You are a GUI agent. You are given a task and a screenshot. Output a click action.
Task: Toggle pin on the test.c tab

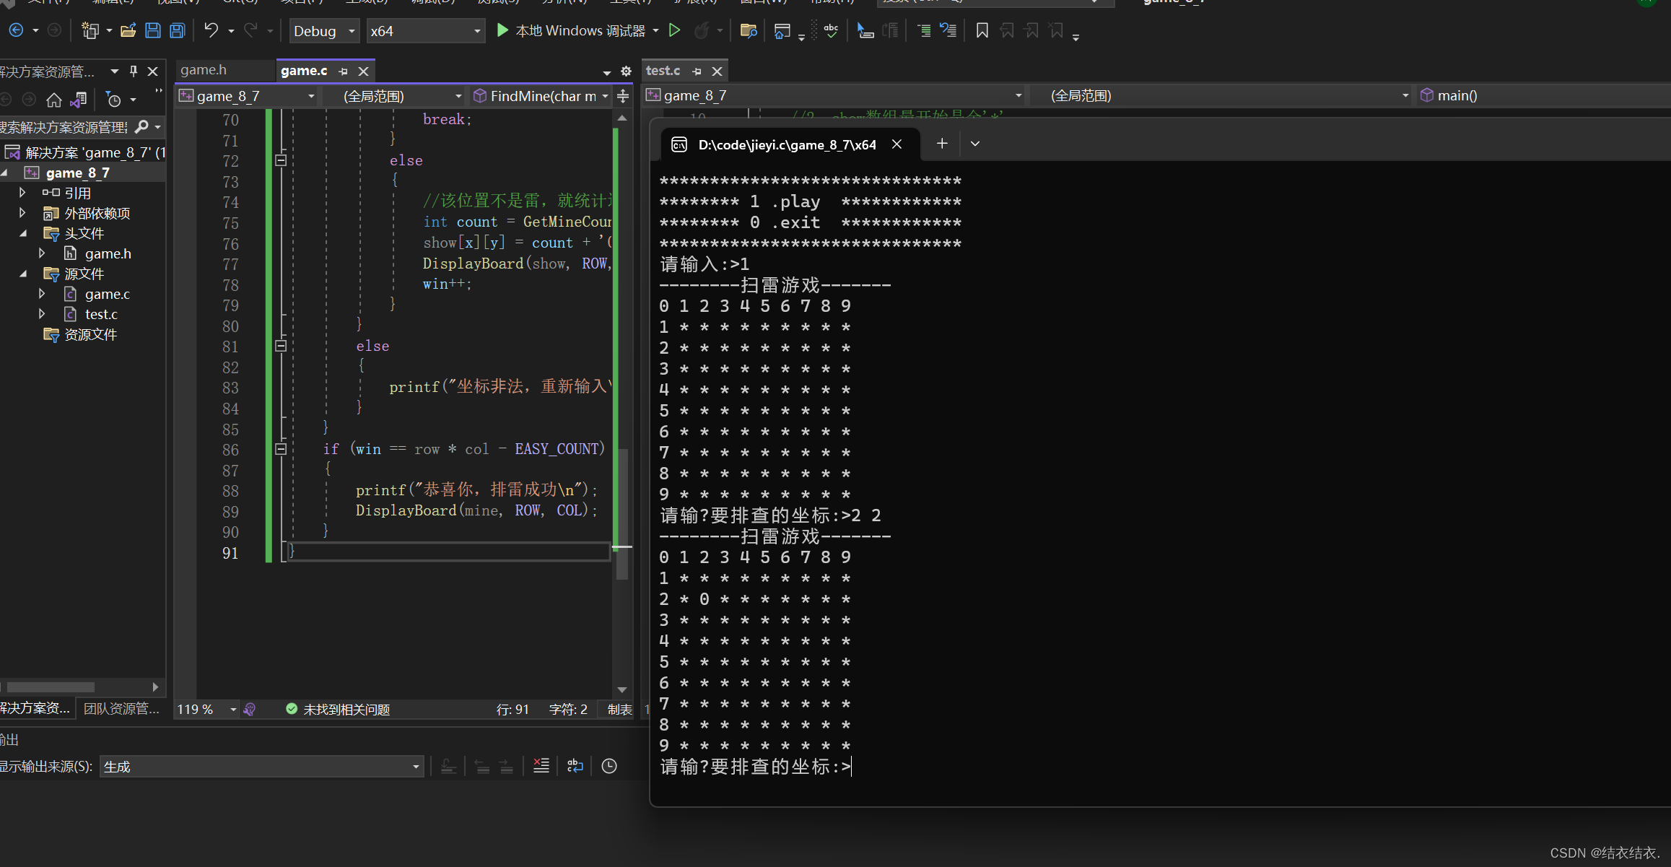pyautogui.click(x=697, y=71)
